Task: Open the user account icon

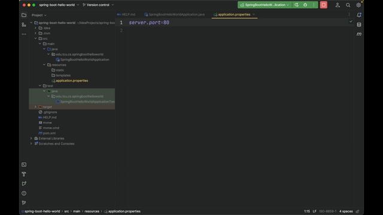Action: (x=338, y=5)
